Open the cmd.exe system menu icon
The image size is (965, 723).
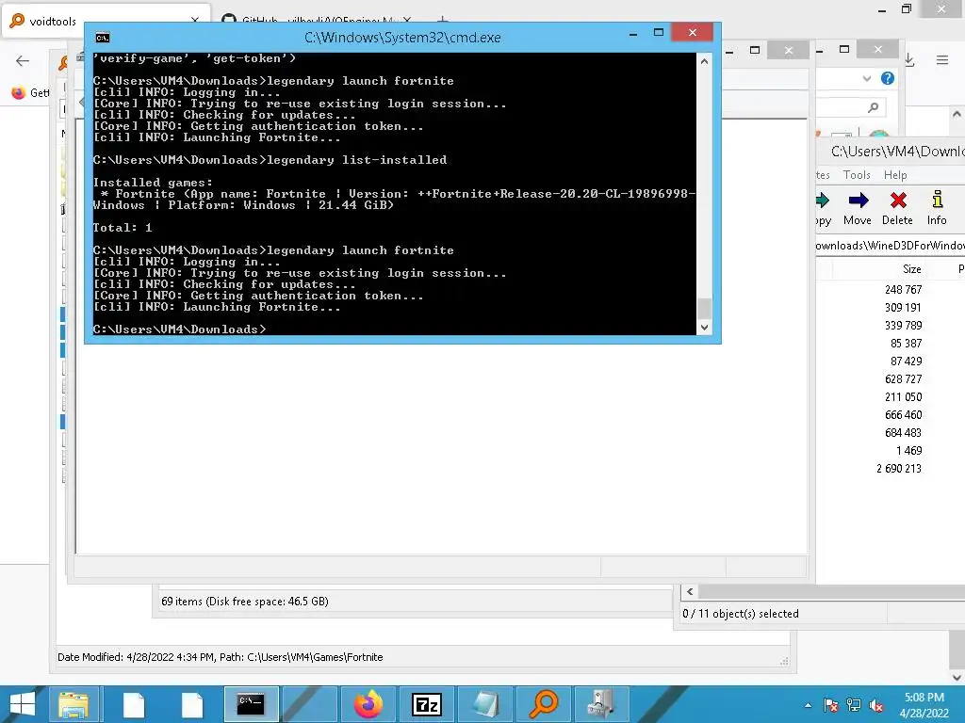(x=102, y=38)
